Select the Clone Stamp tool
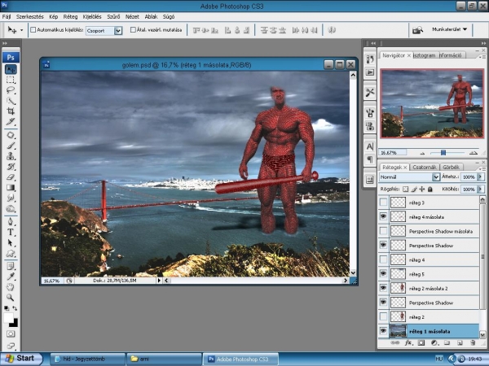The width and height of the screenshot is (489, 366). coord(11,156)
